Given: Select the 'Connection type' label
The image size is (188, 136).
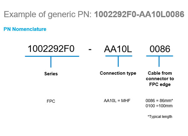Looking at the screenshot, I should tap(118, 73).
